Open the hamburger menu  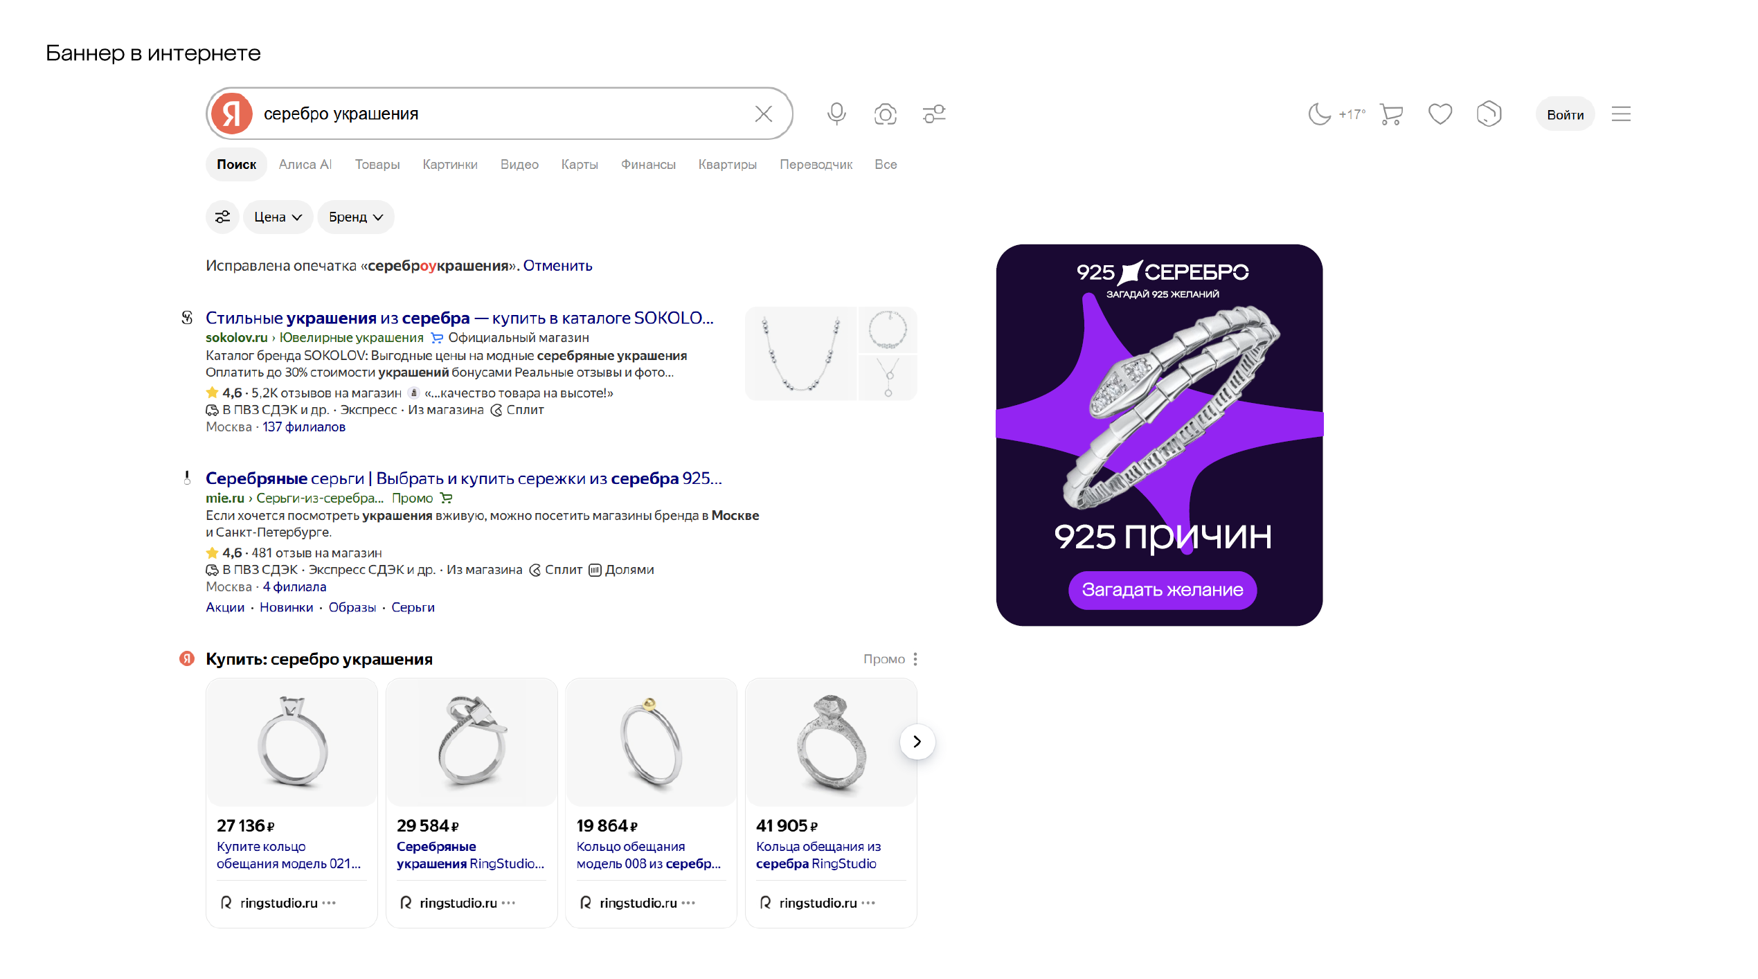click(x=1621, y=114)
